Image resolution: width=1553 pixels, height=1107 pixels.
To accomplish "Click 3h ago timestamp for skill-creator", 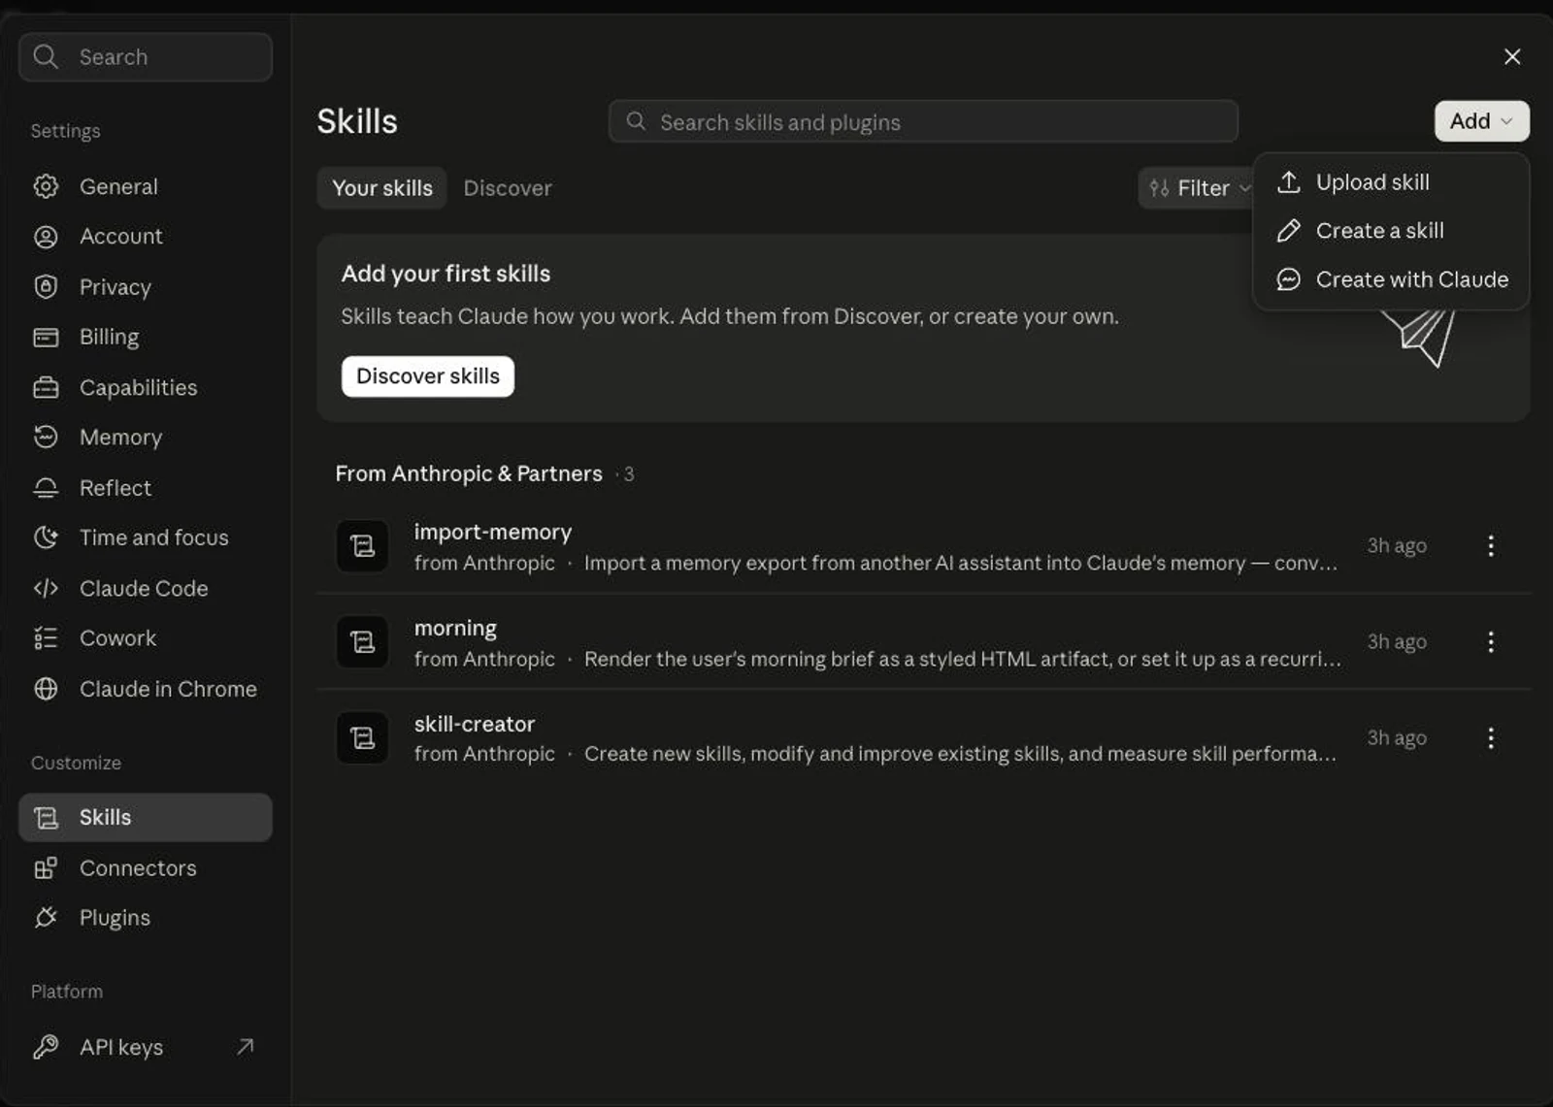I will pos(1397,737).
